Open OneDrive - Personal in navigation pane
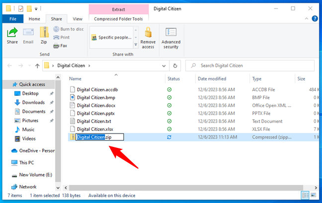The width and height of the screenshot is (322, 203). click(x=37, y=151)
